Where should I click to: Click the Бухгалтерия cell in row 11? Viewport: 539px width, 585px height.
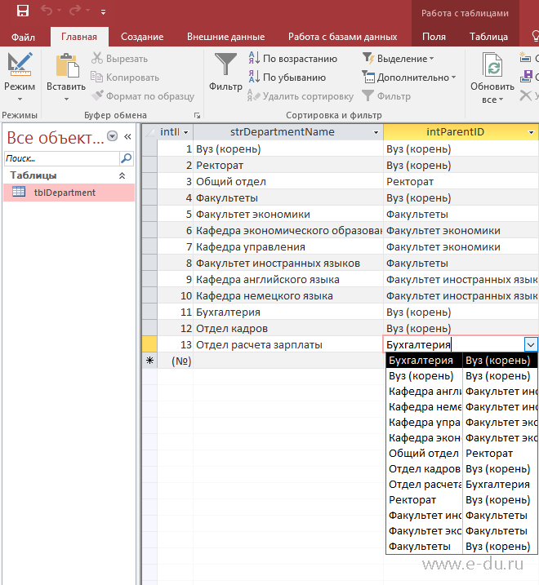coord(288,312)
